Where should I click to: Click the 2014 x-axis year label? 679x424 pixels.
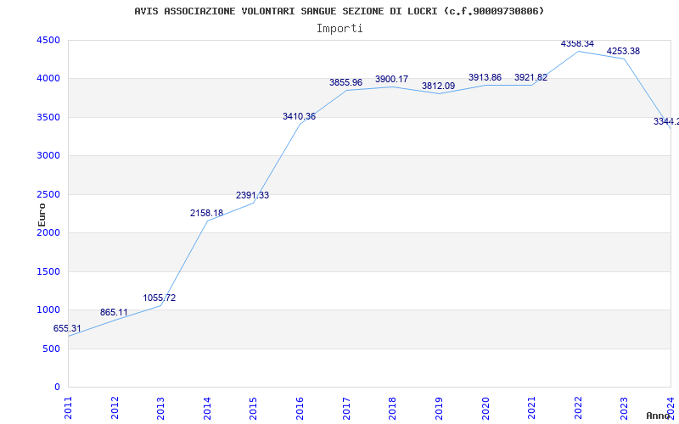pyautogui.click(x=207, y=408)
